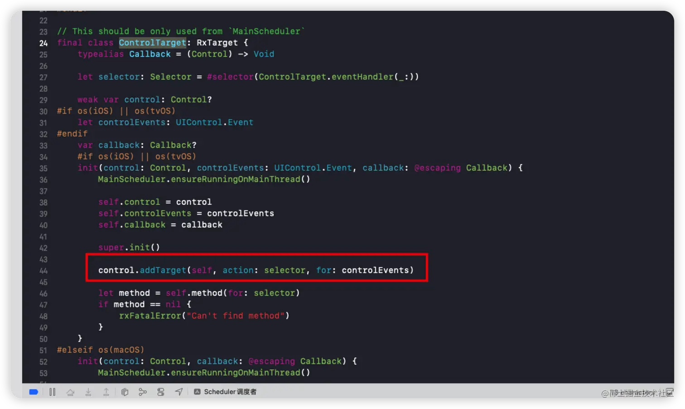Click line number 36 in gutter

(x=43, y=180)
